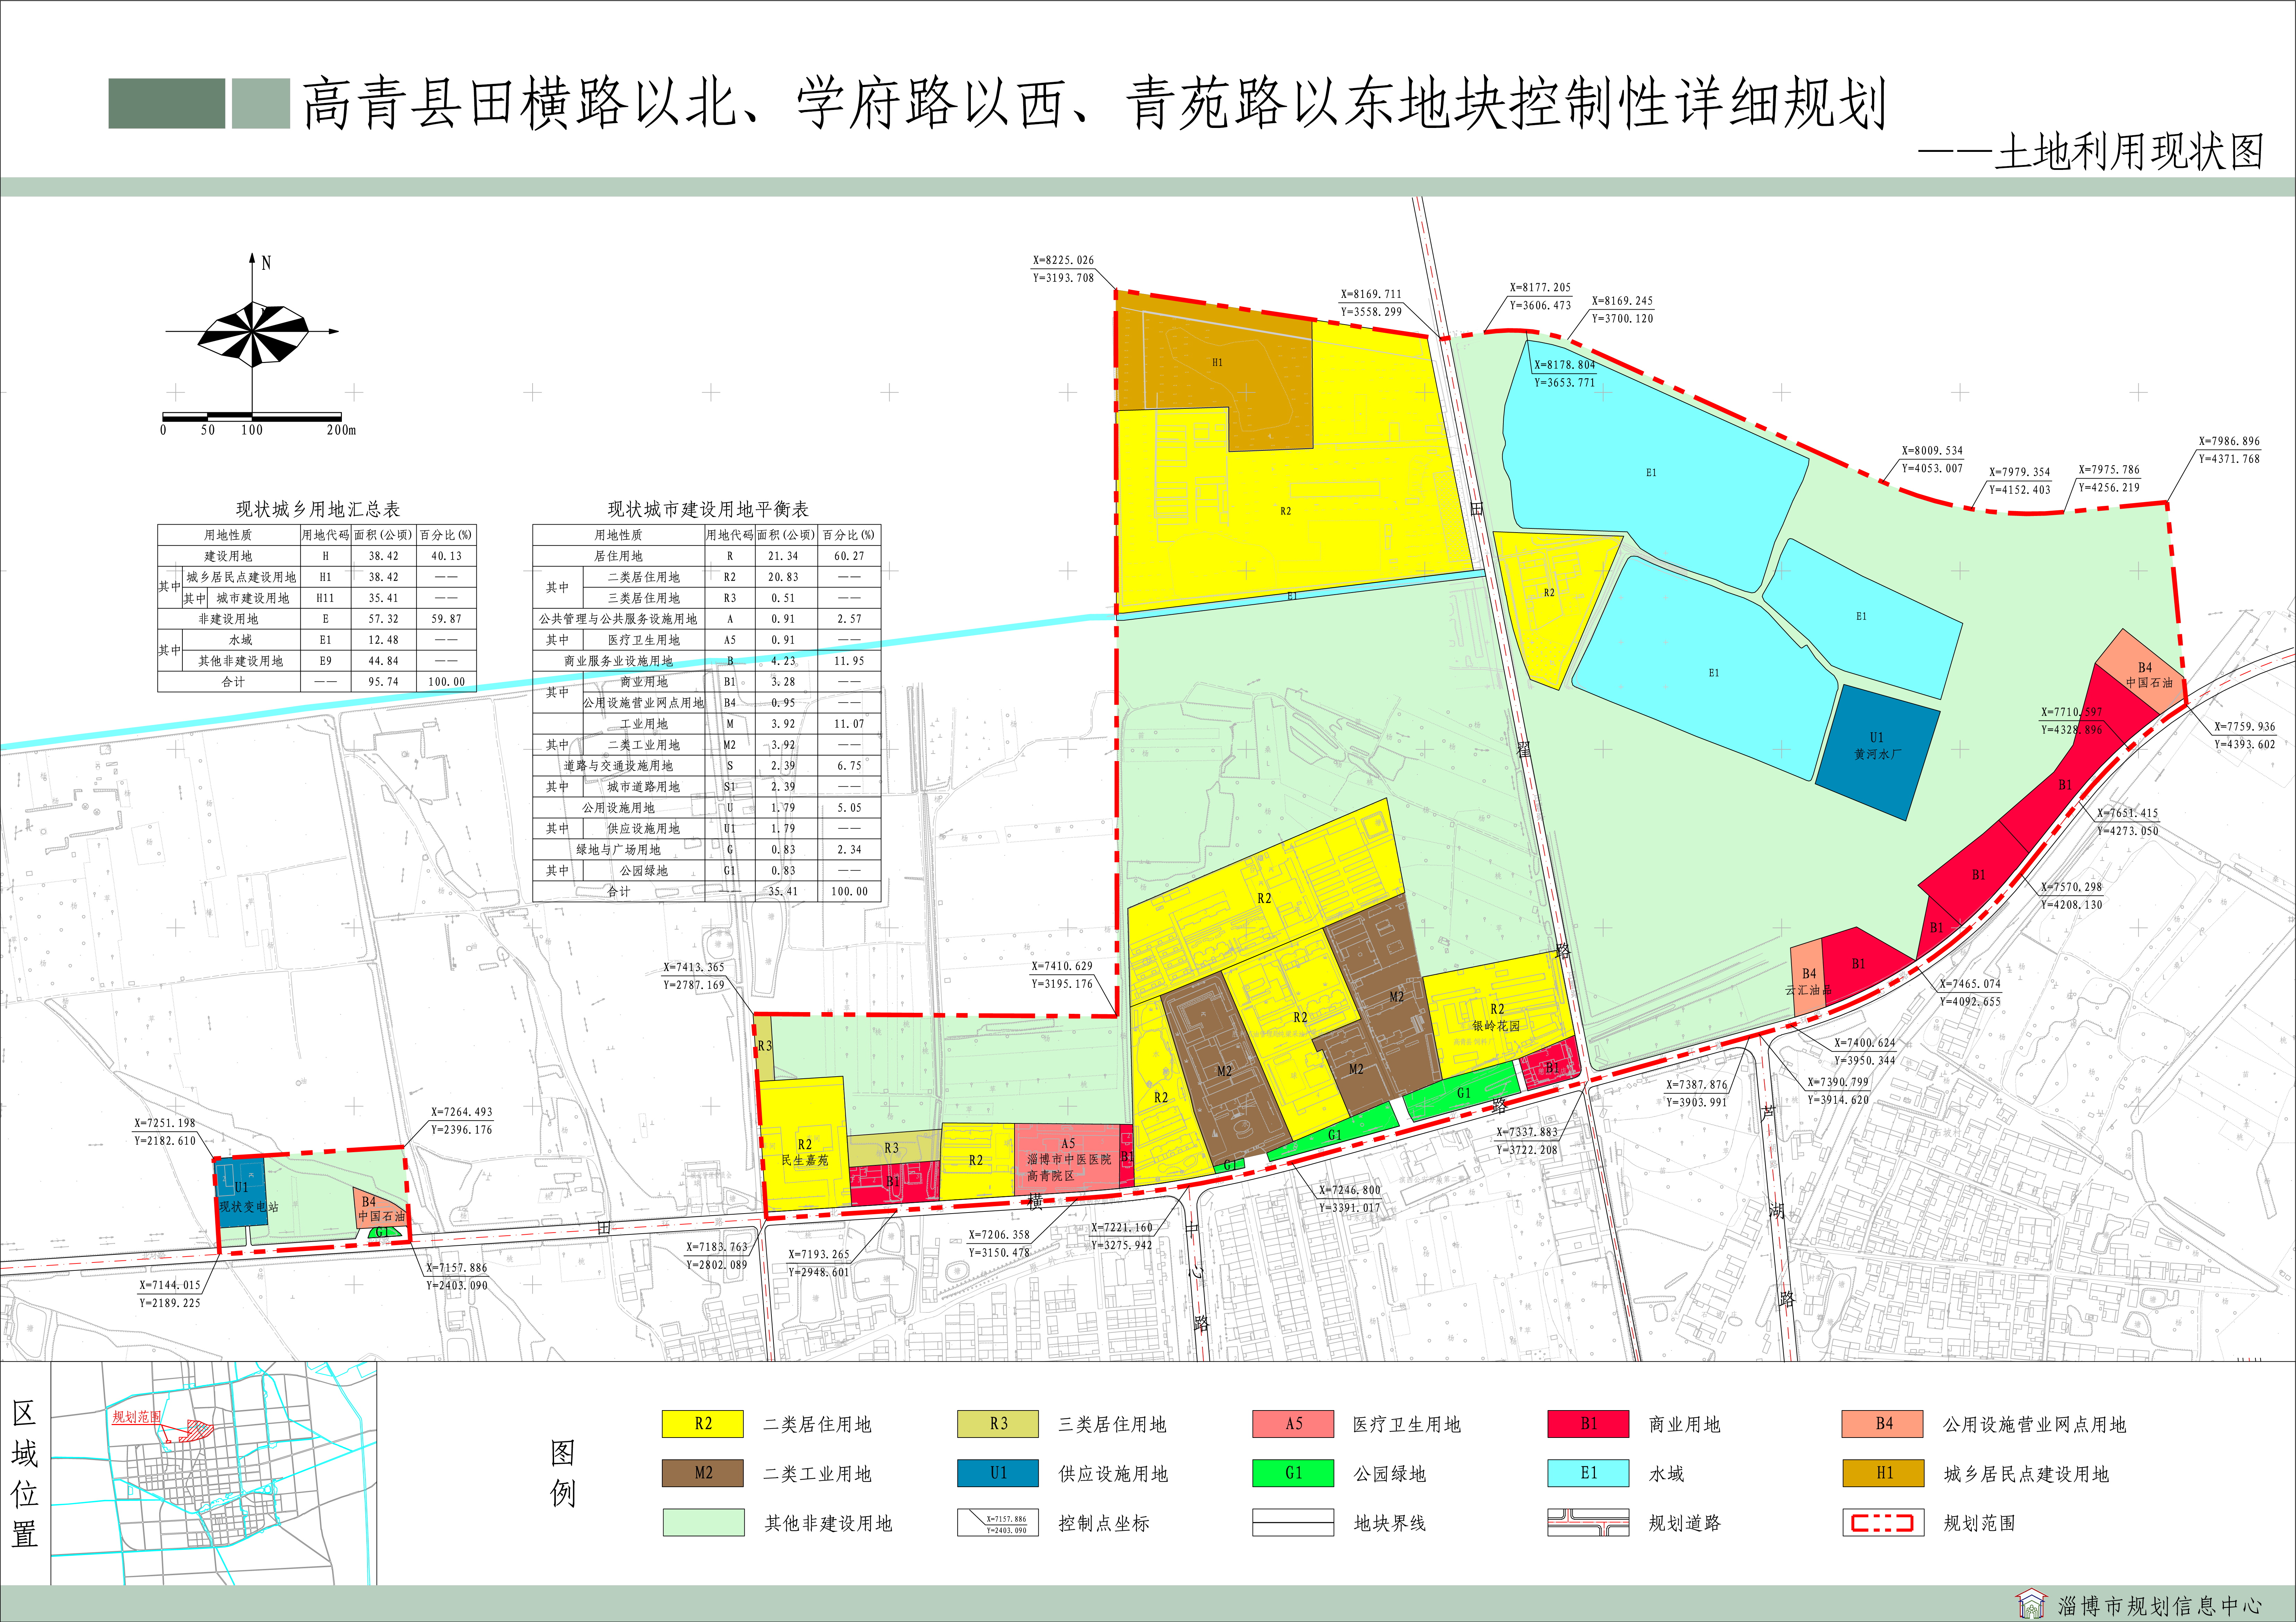The width and height of the screenshot is (2296, 1622).
Task: Click the 规划范围 label on location thumbnail
Action: tap(136, 1417)
